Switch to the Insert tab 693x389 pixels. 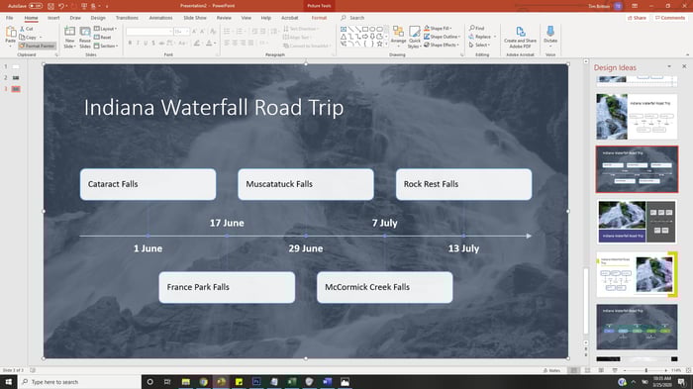coord(53,18)
